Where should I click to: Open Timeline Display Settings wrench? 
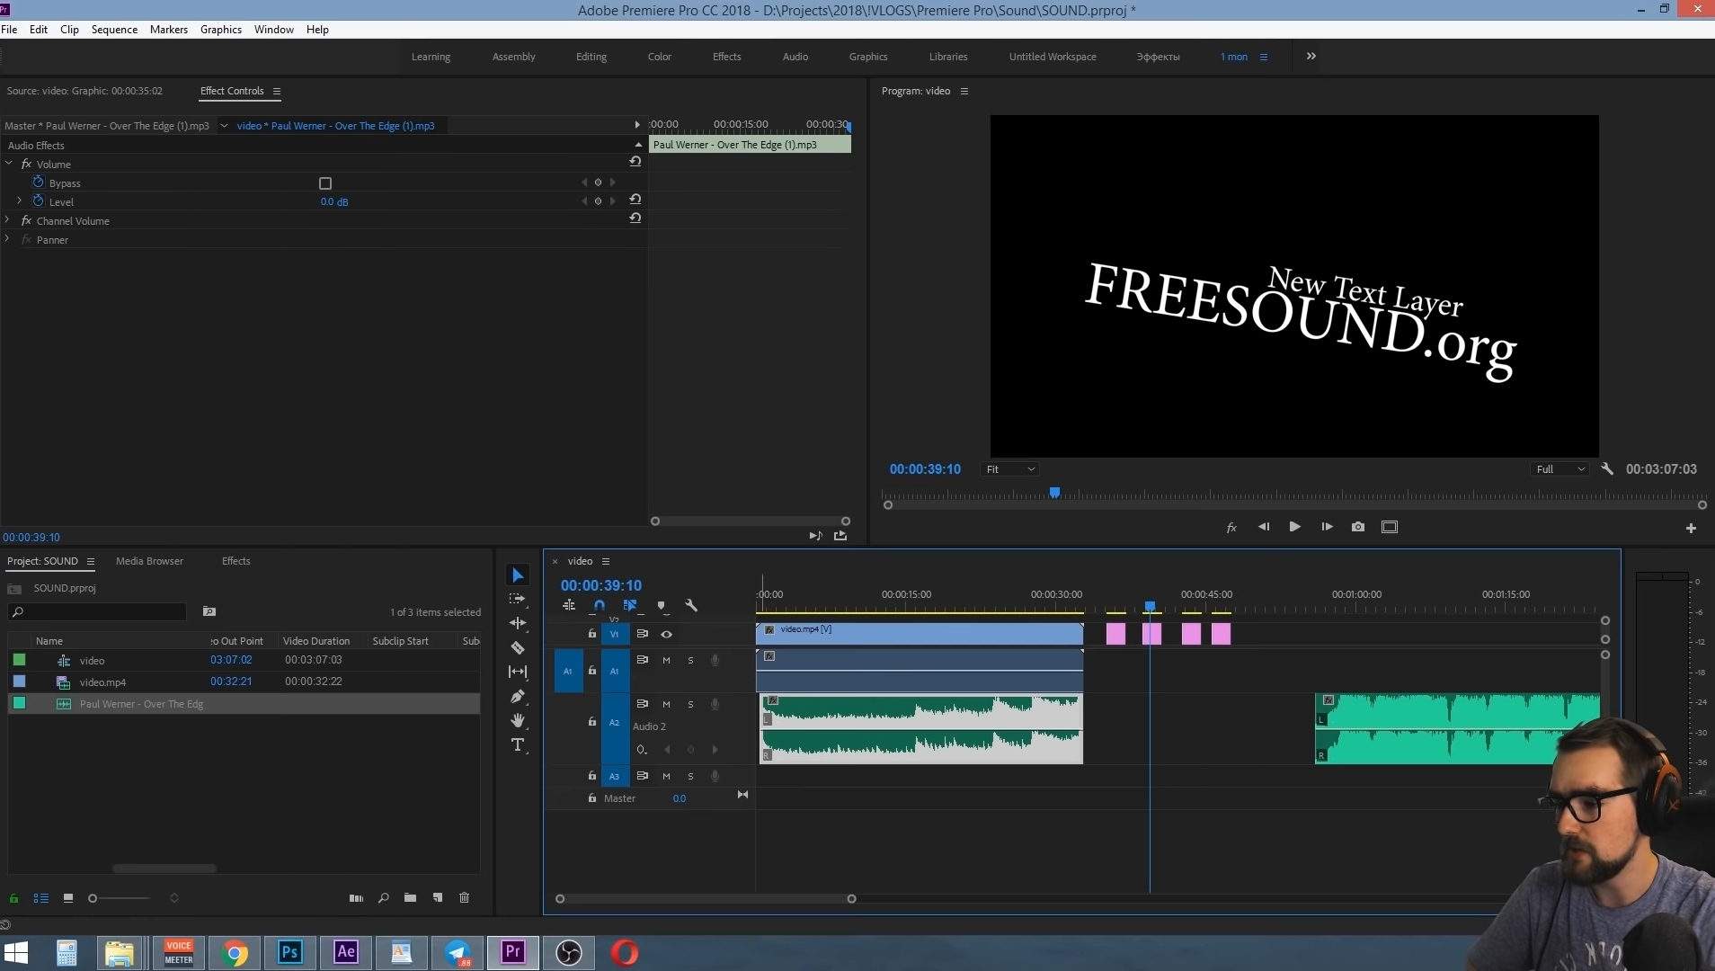click(x=691, y=606)
